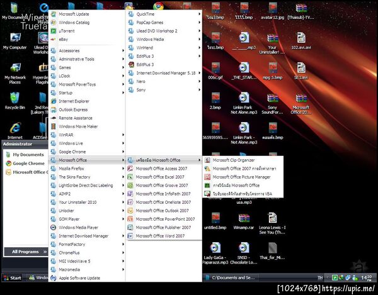Launch Microsoft Office Outlook 2007
The height and width of the screenshot is (295, 378).
(x=164, y=211)
